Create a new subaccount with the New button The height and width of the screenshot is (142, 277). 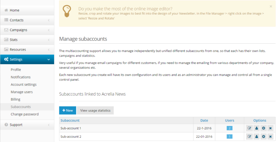pyautogui.click(x=67, y=110)
